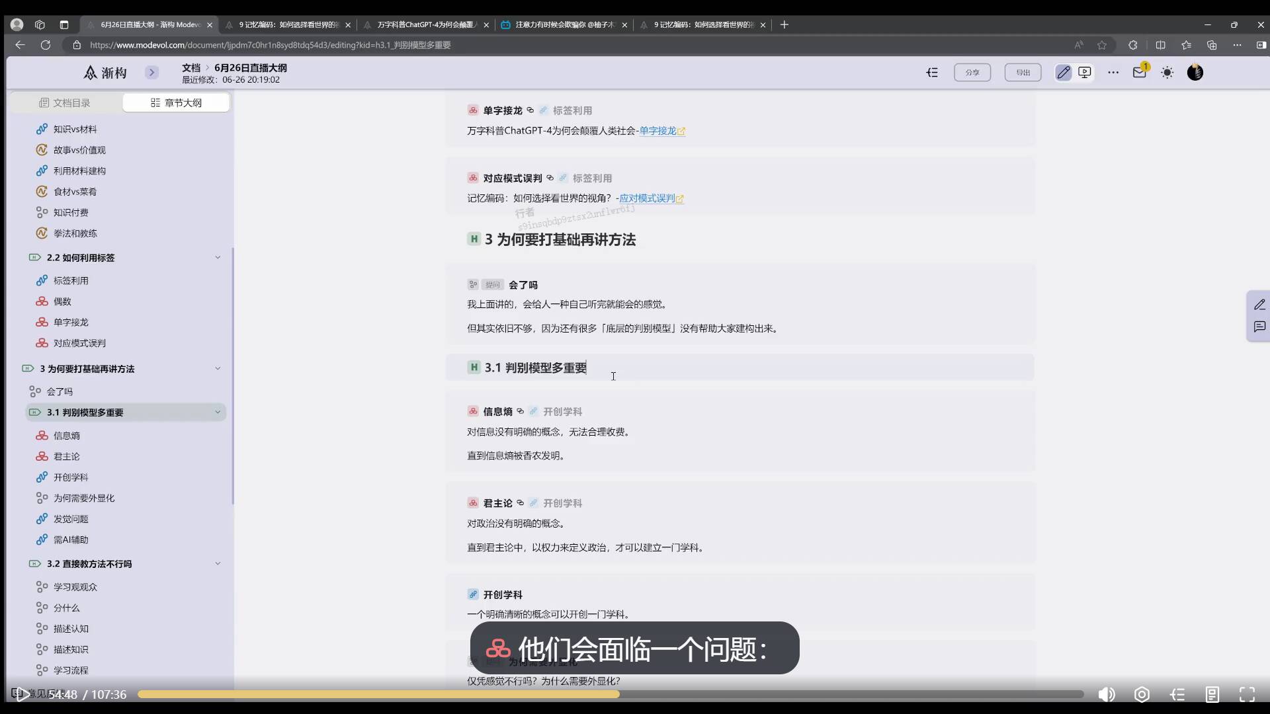Image resolution: width=1270 pixels, height=714 pixels.
Task: Click the browser address bar URL
Action: (x=271, y=45)
